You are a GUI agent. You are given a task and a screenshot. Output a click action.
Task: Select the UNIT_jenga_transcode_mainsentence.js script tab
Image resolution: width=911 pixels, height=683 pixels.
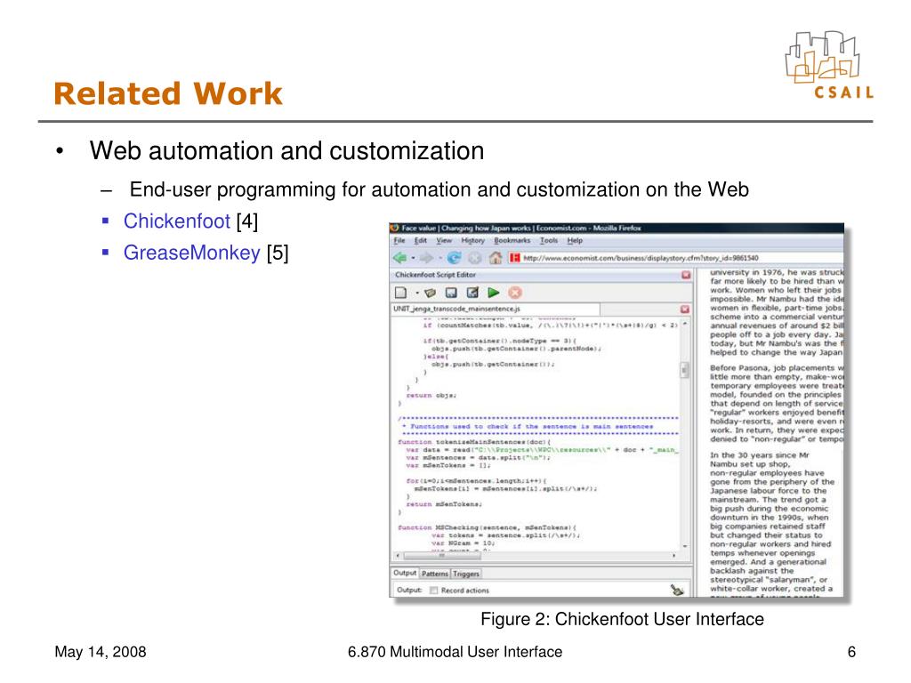pyautogui.click(x=496, y=309)
